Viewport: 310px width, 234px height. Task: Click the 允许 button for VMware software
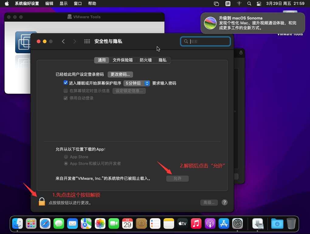click(x=177, y=179)
